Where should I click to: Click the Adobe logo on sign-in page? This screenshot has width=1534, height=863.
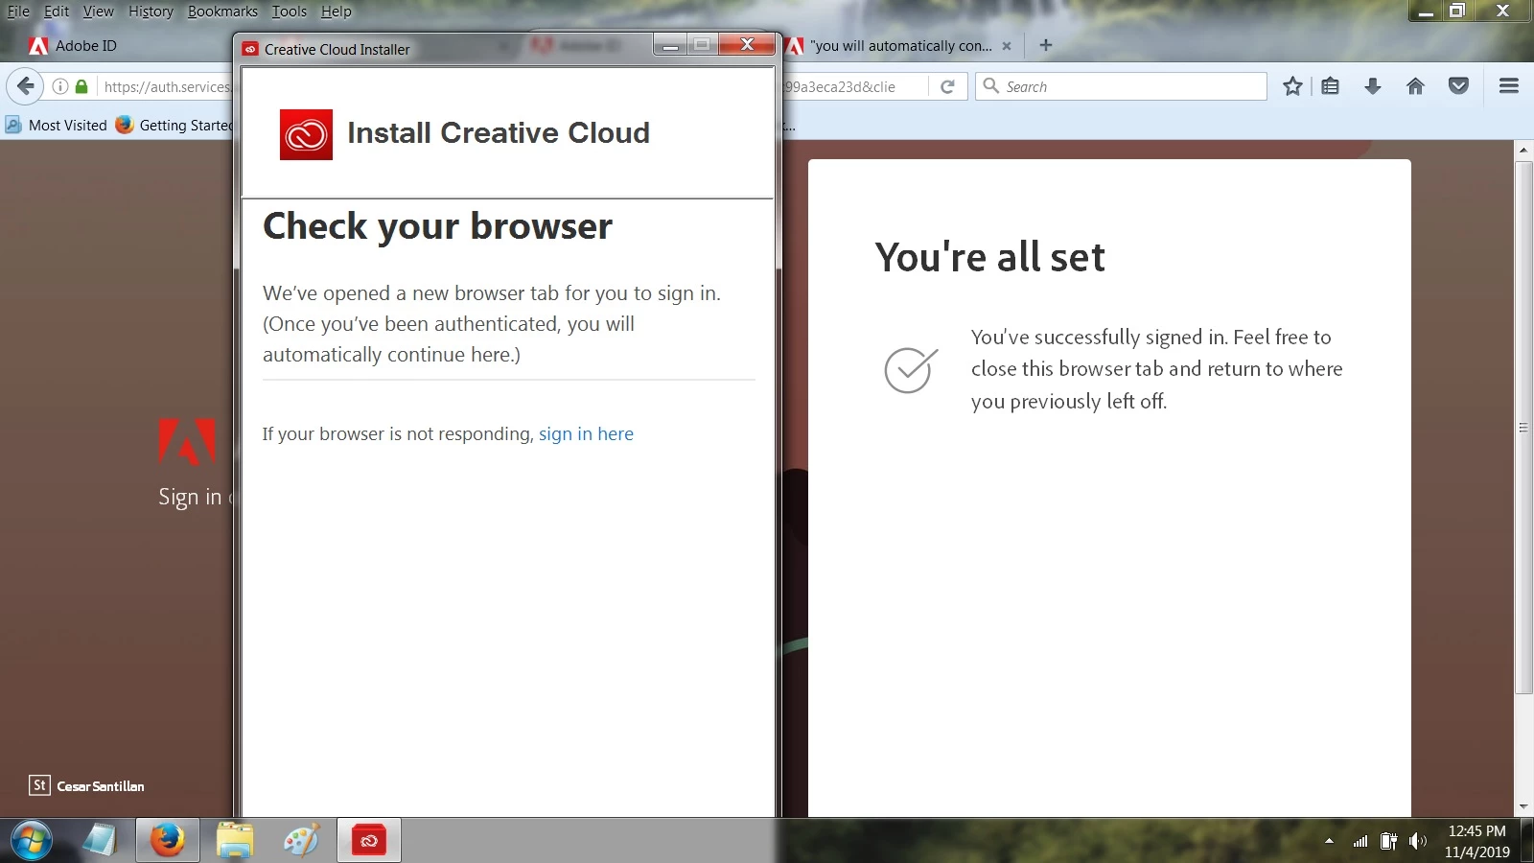click(x=187, y=442)
